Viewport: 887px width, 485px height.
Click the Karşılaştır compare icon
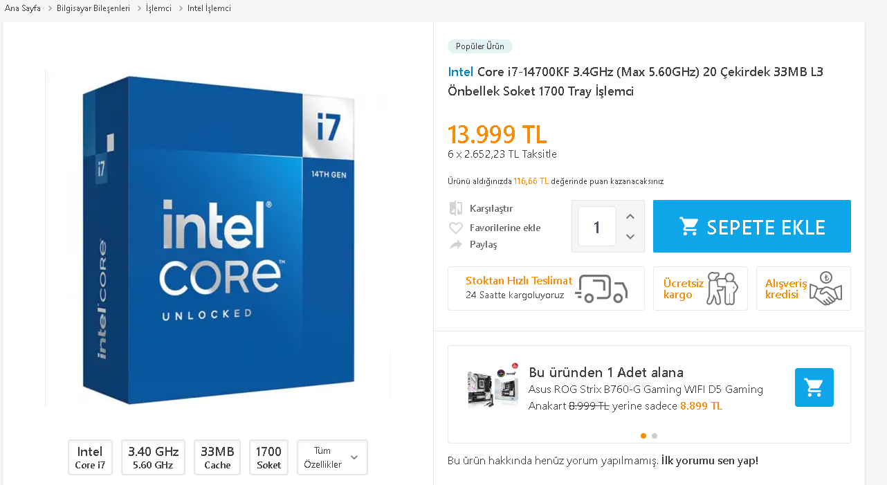click(x=455, y=208)
